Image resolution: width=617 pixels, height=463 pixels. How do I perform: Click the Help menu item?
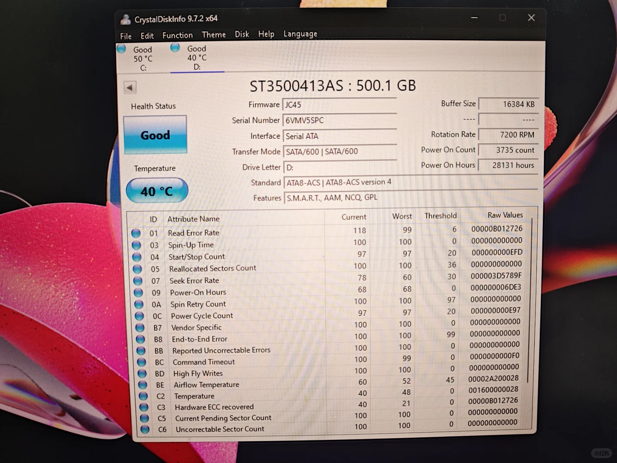266,34
